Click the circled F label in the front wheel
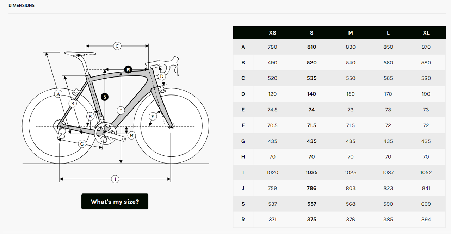Viewport: 451px width, 234px height. click(x=153, y=116)
